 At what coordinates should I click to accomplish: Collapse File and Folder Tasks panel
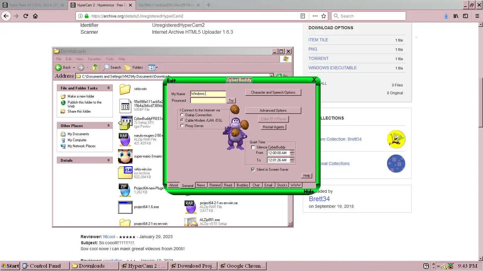click(x=108, y=88)
